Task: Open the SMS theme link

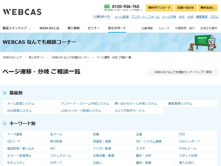Action: point(181,17)
